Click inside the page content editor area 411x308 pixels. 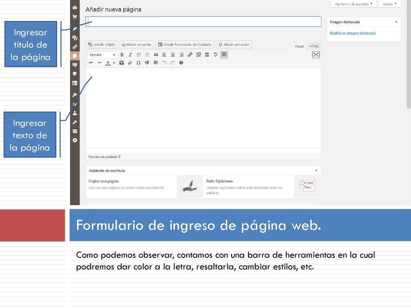point(203,108)
